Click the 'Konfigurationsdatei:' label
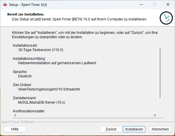Viewport: 175px width, 136px height. [29, 111]
